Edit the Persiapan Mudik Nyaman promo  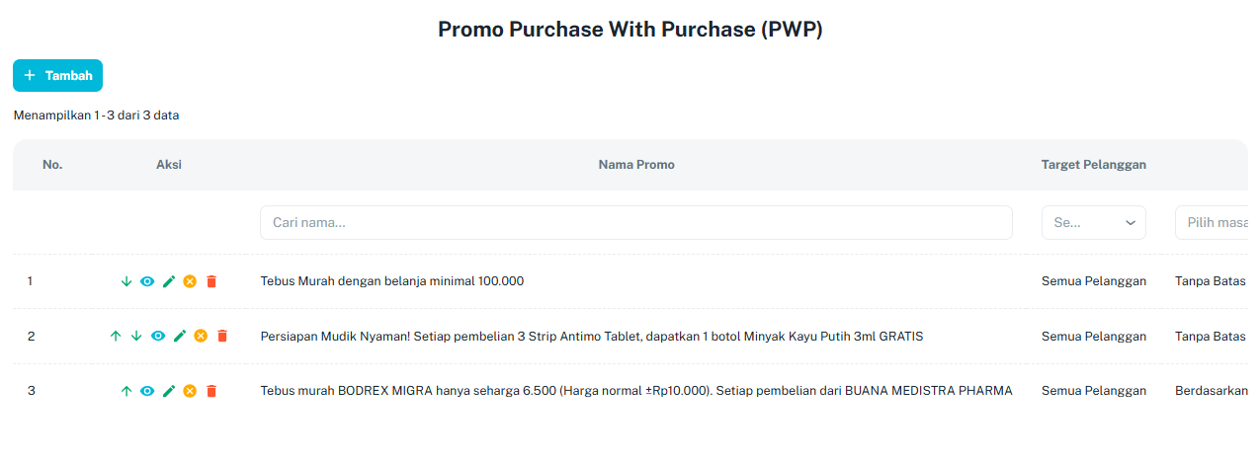(180, 337)
